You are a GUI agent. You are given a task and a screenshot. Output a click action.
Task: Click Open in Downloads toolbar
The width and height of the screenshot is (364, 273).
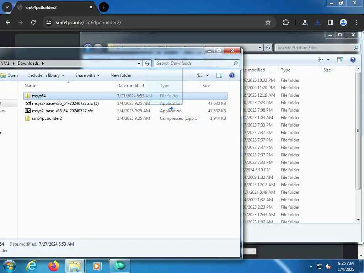(9, 75)
